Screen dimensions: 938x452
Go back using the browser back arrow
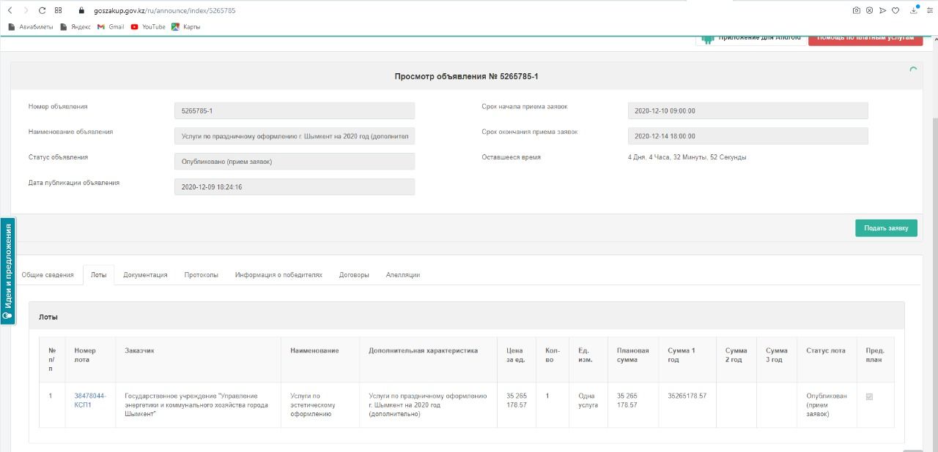[10, 11]
